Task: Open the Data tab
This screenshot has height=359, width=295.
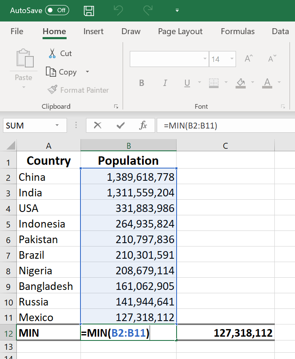Action: [280, 31]
